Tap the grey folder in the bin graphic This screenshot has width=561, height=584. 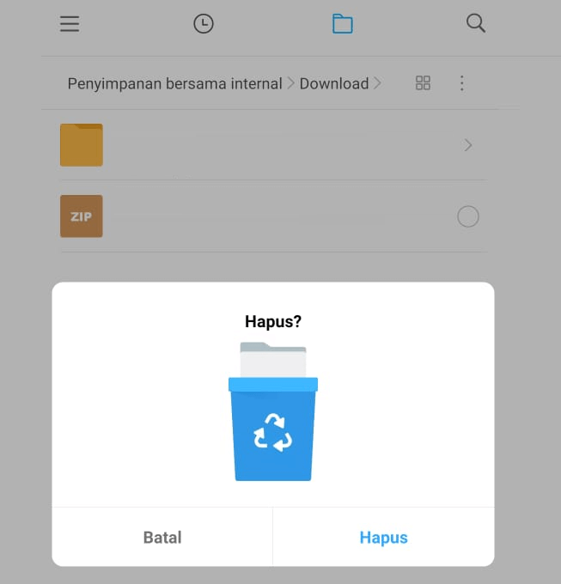tap(273, 360)
